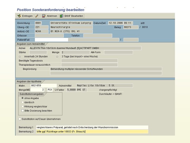
Task: Click into Bemerkung 1 field
Action: (x=92, y=127)
